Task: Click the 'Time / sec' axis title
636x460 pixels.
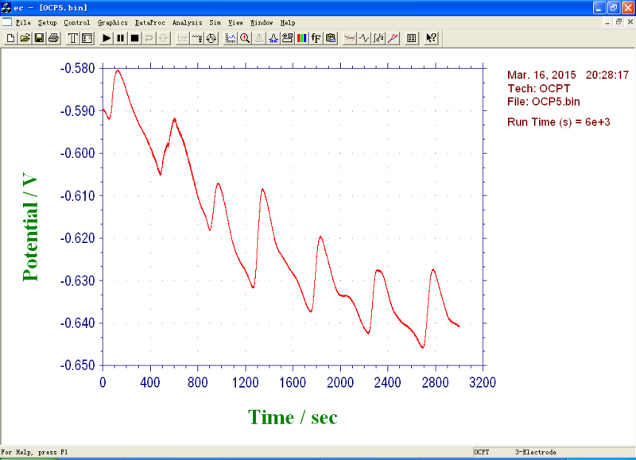Action: pos(293,417)
